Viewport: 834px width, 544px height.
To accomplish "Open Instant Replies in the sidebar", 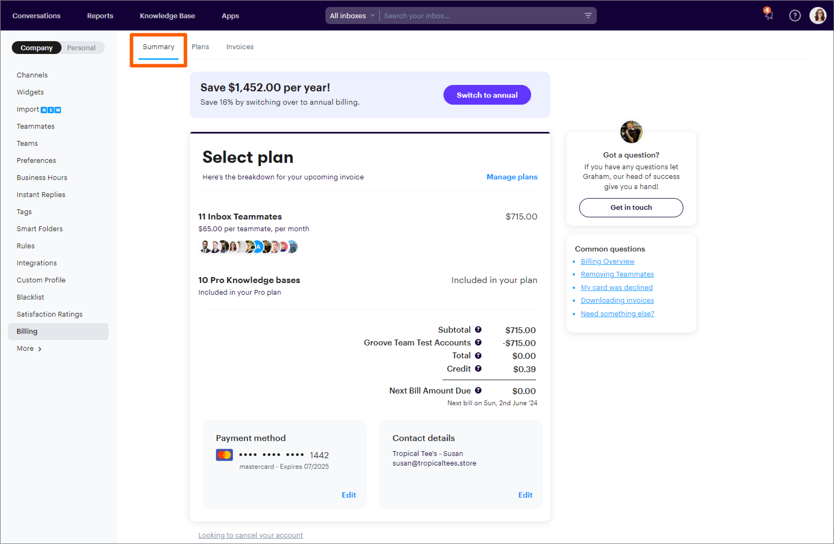I will [41, 194].
